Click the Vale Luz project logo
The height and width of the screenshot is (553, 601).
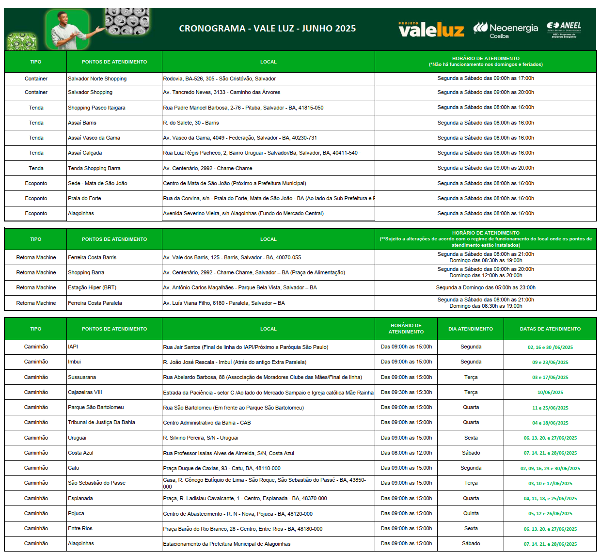pos(431,30)
